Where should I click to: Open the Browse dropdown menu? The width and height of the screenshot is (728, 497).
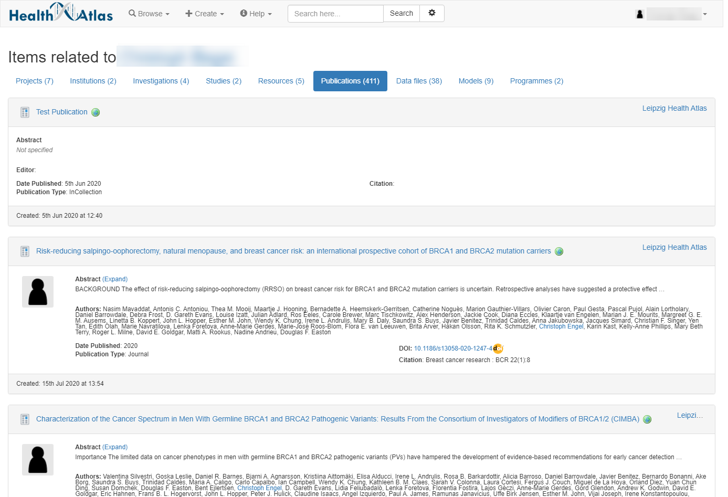(x=149, y=14)
